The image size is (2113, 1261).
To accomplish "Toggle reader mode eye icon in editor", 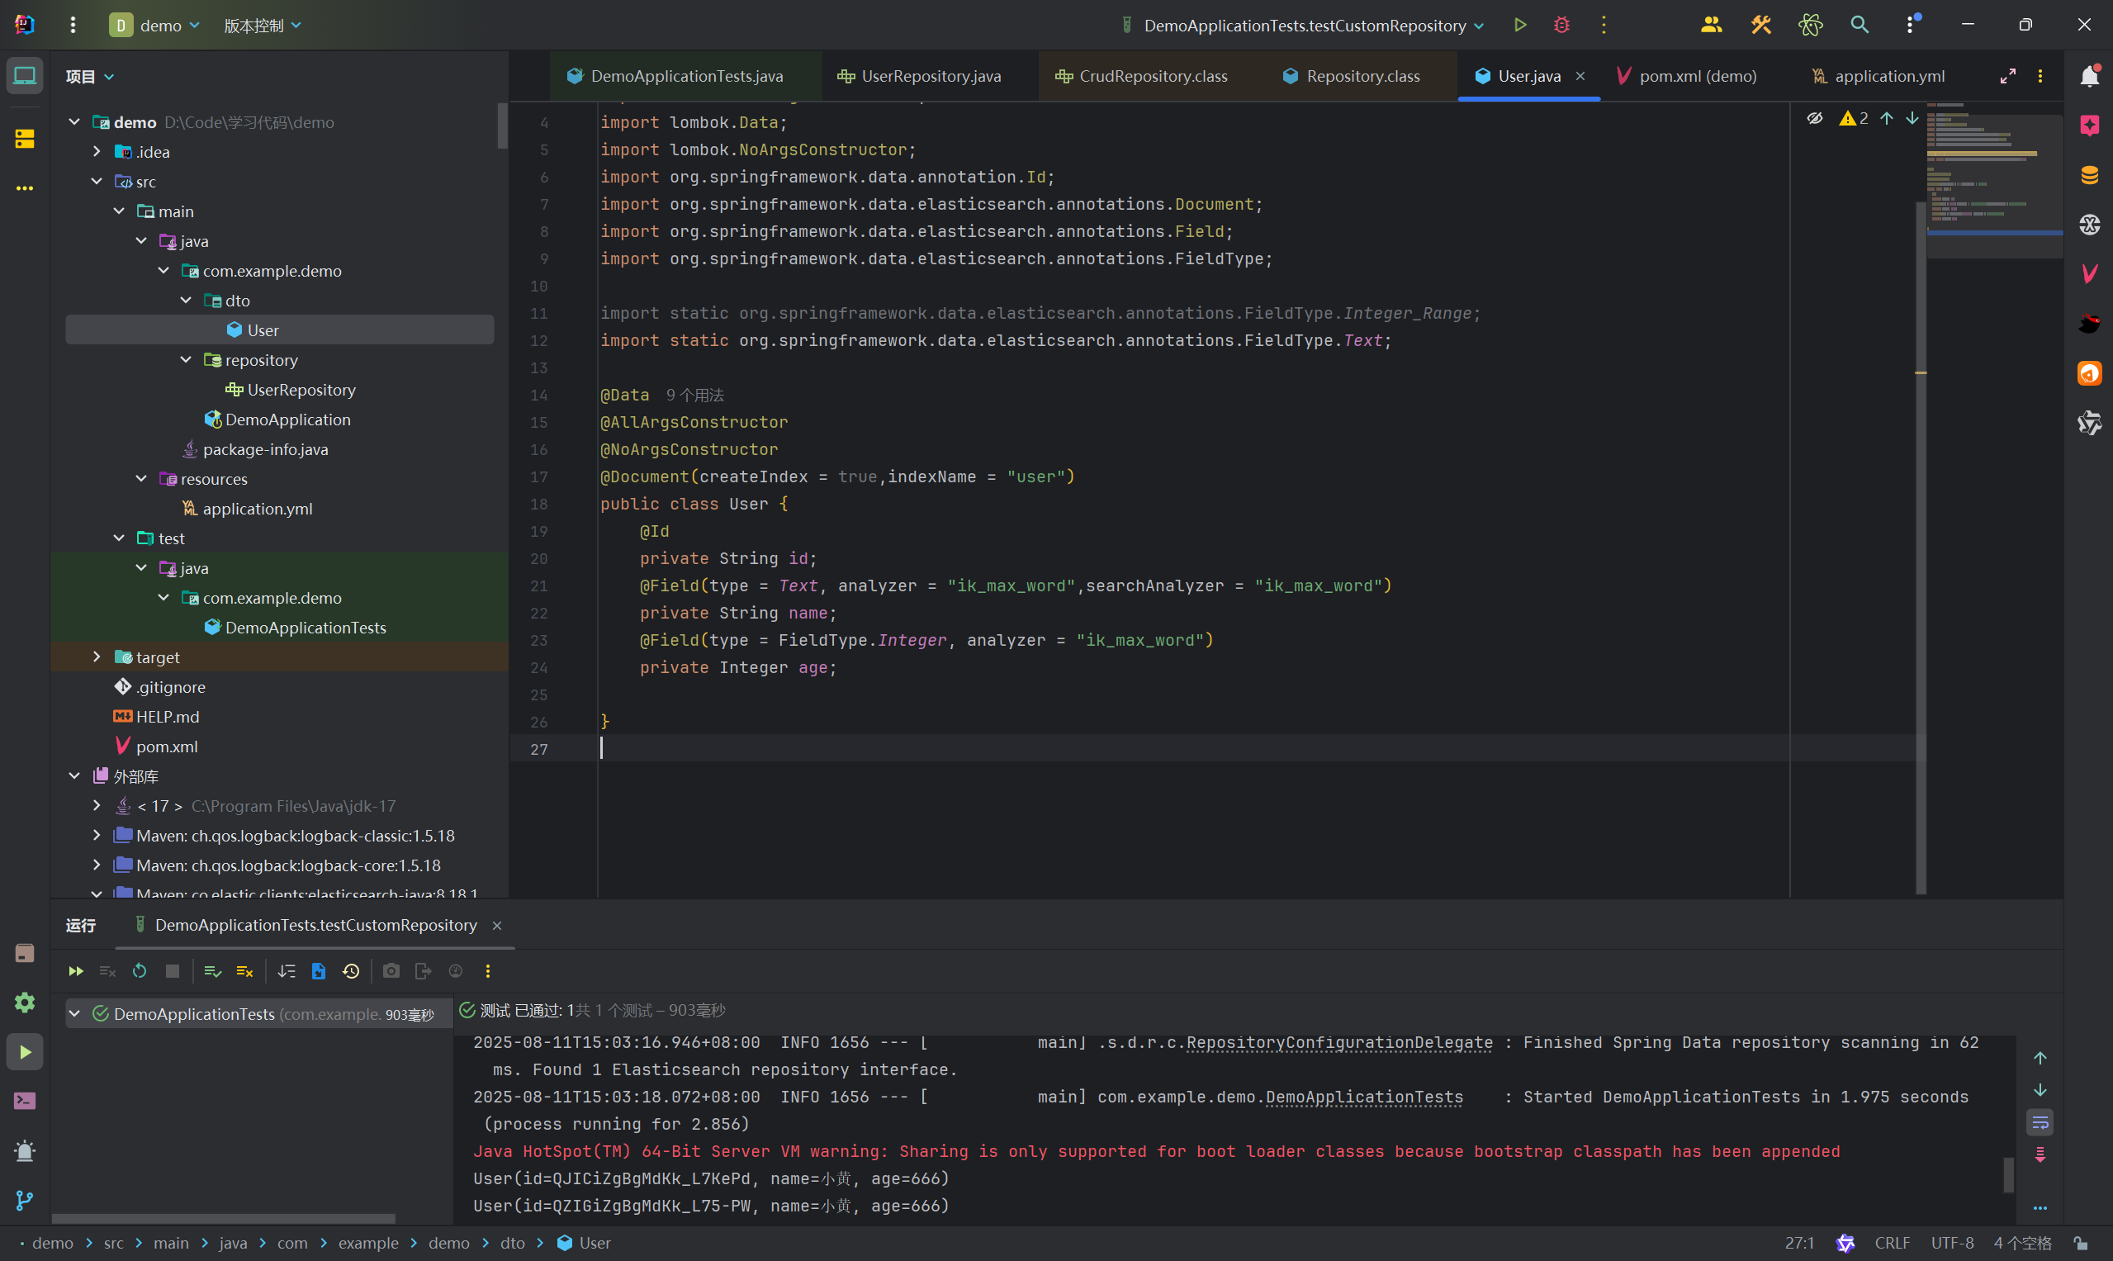I will (x=1814, y=118).
